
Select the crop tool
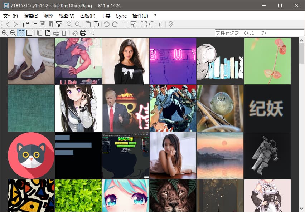coord(125,24)
